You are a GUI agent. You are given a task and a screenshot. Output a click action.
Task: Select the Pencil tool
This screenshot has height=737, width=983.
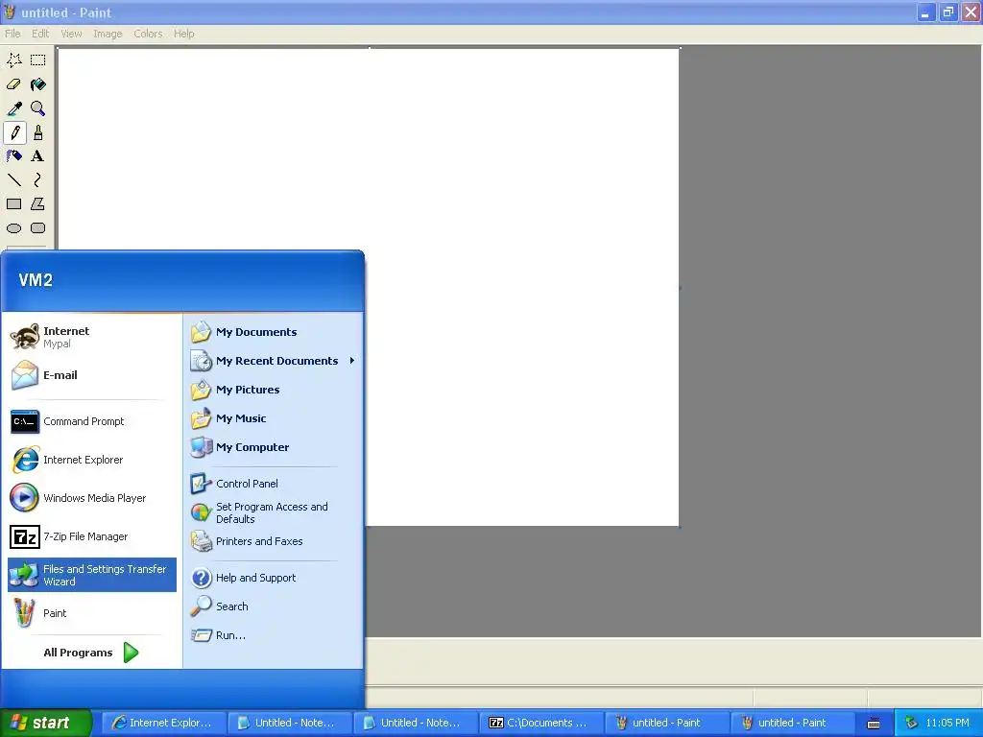click(x=13, y=132)
